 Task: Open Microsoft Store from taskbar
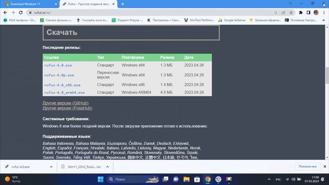[x=197, y=179]
